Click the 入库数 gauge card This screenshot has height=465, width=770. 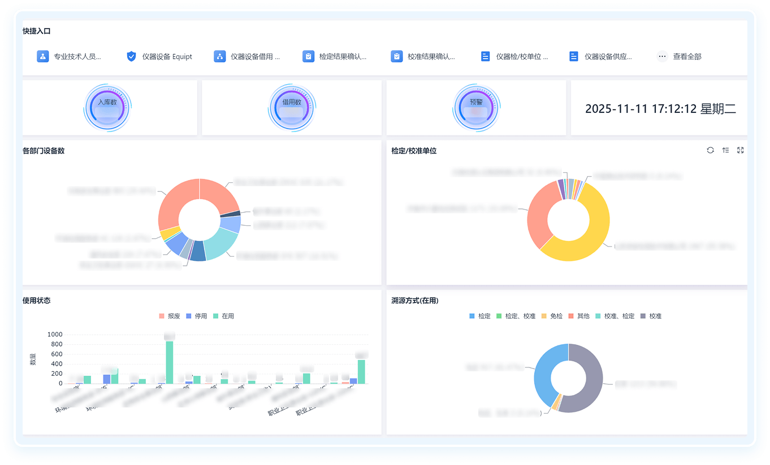click(107, 107)
